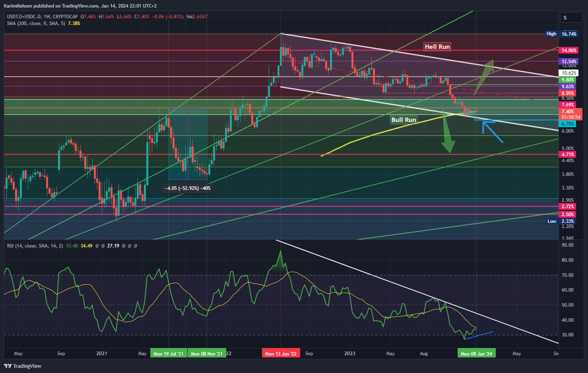Click the close value C7.40%

[x=142, y=17]
